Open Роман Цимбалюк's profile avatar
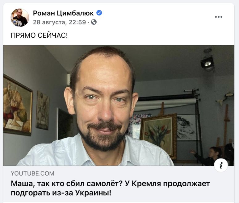Viewport: 239px width, 203px height. coord(20,18)
